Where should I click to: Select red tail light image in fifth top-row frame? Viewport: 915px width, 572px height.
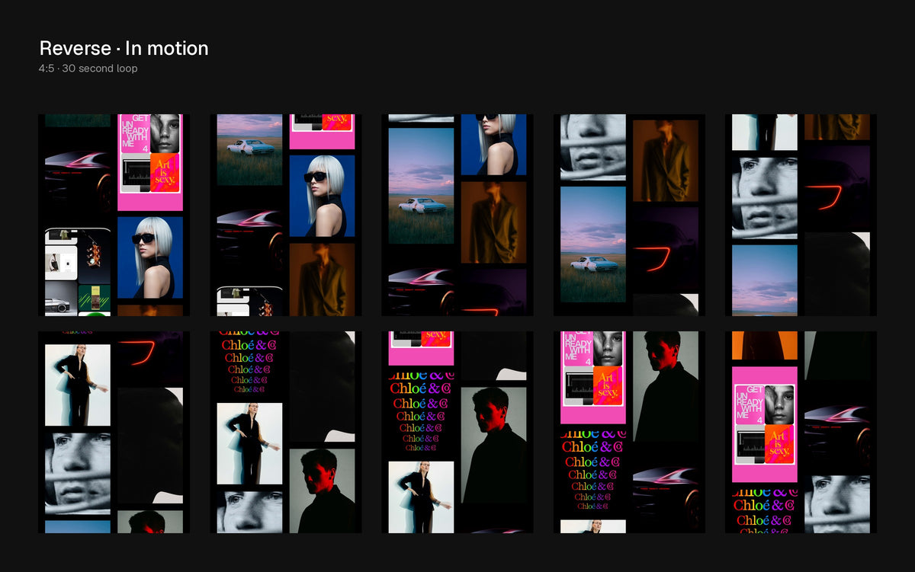[x=836, y=186]
